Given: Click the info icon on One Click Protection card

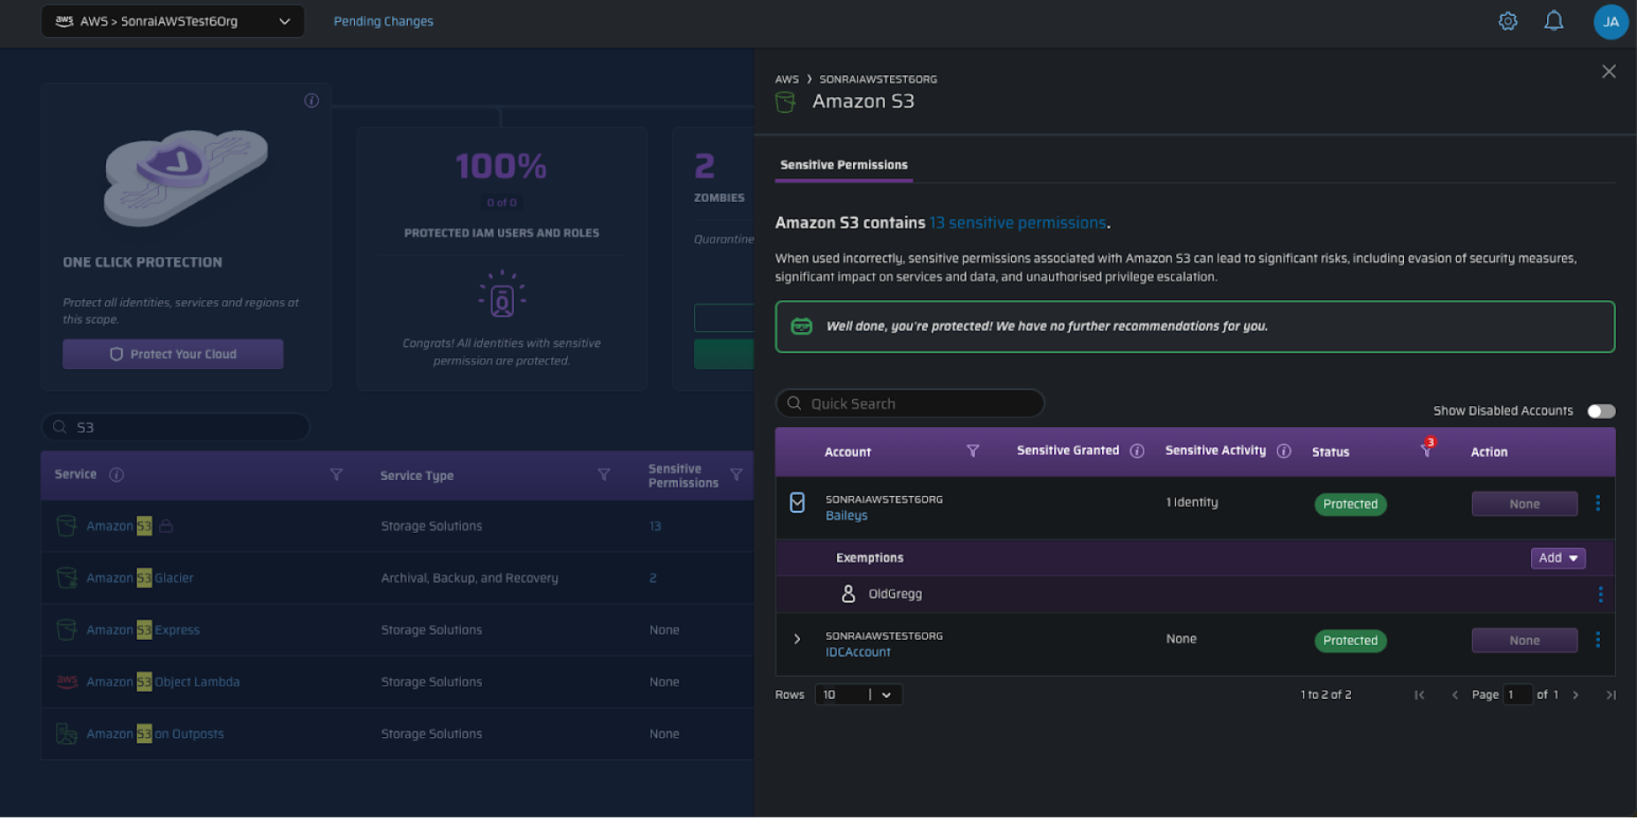Looking at the screenshot, I should coord(312,101).
